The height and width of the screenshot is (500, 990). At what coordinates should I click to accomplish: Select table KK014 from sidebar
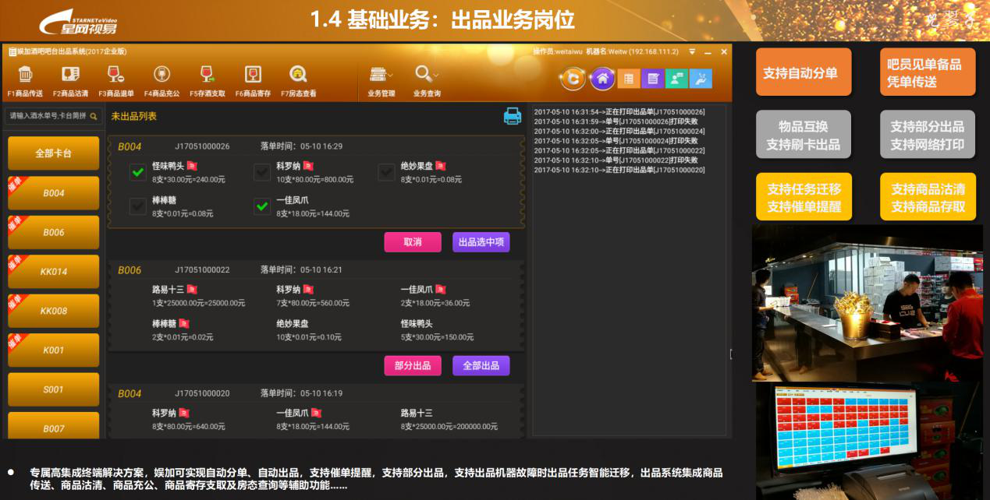tap(54, 272)
